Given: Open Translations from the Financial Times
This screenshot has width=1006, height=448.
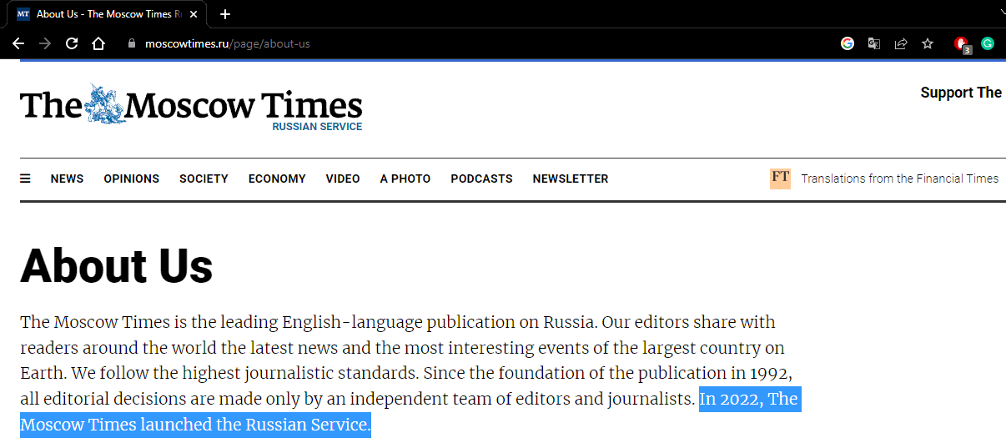Looking at the screenshot, I should click(x=899, y=179).
